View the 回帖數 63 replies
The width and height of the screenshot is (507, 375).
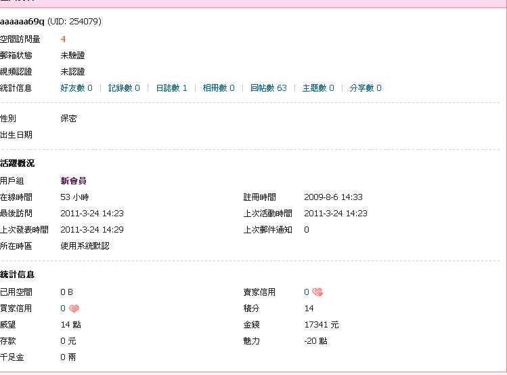click(268, 88)
